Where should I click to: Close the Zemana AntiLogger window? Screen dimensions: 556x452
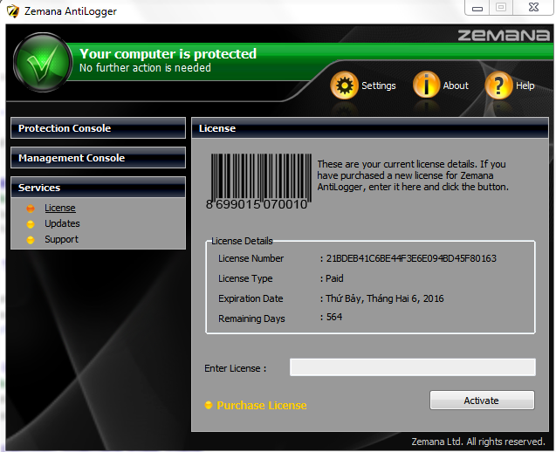pos(533,7)
